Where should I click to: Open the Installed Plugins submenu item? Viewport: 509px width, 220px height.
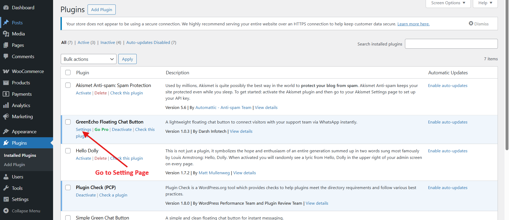[20, 155]
